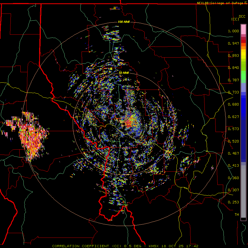Click the 1.000 color scale value
248x248 pixels.
click(x=233, y=31)
